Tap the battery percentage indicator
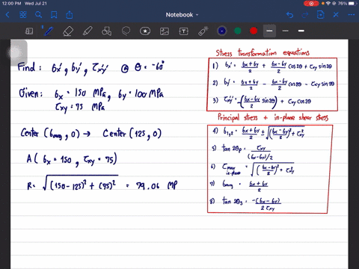The width and height of the screenshot is (359, 269). (343, 4)
